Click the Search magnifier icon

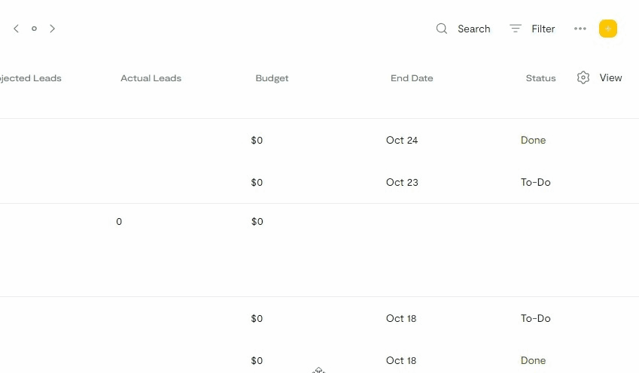[x=442, y=29]
